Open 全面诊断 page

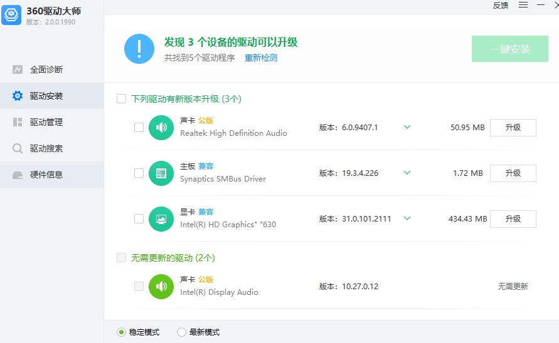(51, 69)
